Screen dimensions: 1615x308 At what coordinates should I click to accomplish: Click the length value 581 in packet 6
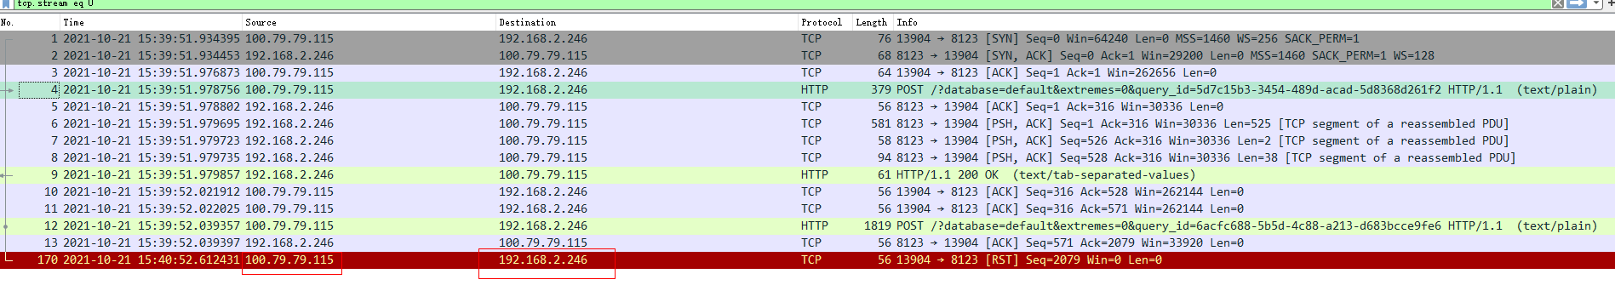880,123
